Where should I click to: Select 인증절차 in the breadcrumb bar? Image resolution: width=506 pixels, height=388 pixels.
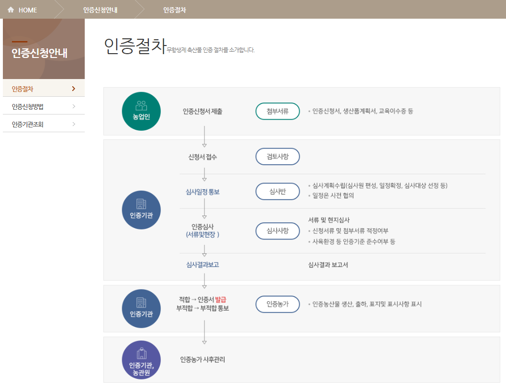175,10
